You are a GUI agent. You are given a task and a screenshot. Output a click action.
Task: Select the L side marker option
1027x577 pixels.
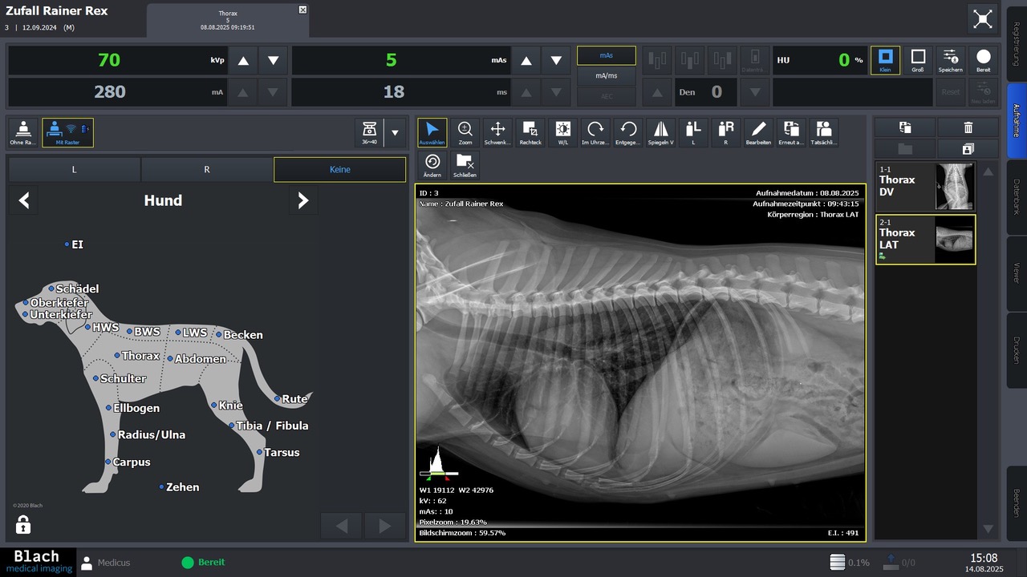pos(74,170)
